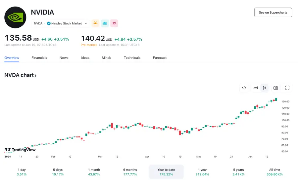Open the NVDA chart heading link

click(x=20, y=75)
